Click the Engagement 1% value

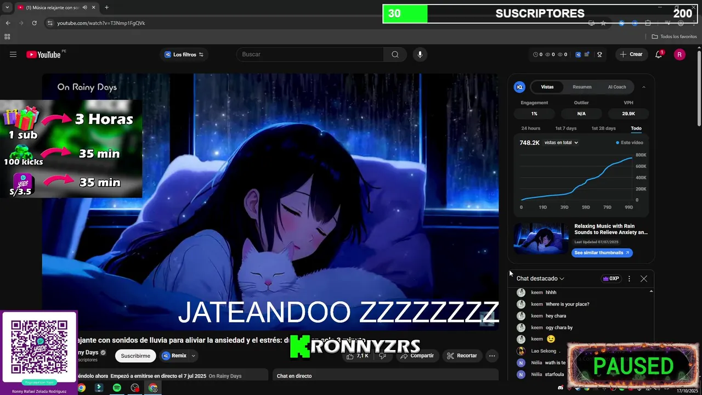click(534, 114)
